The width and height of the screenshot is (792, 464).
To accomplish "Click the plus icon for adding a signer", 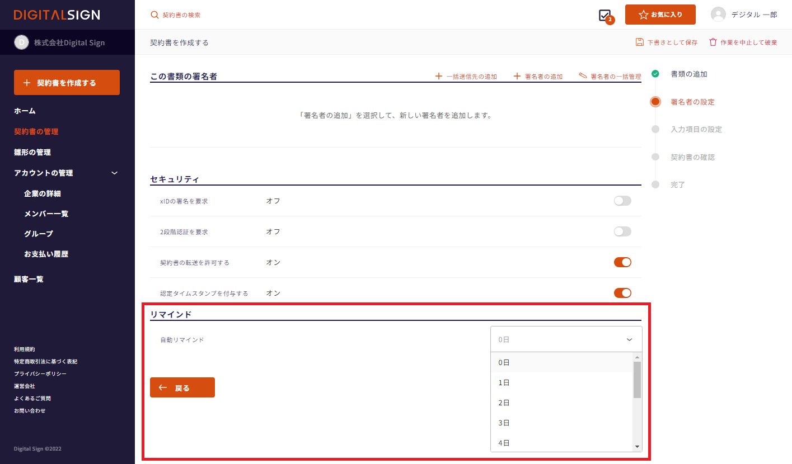I will 517,76.
